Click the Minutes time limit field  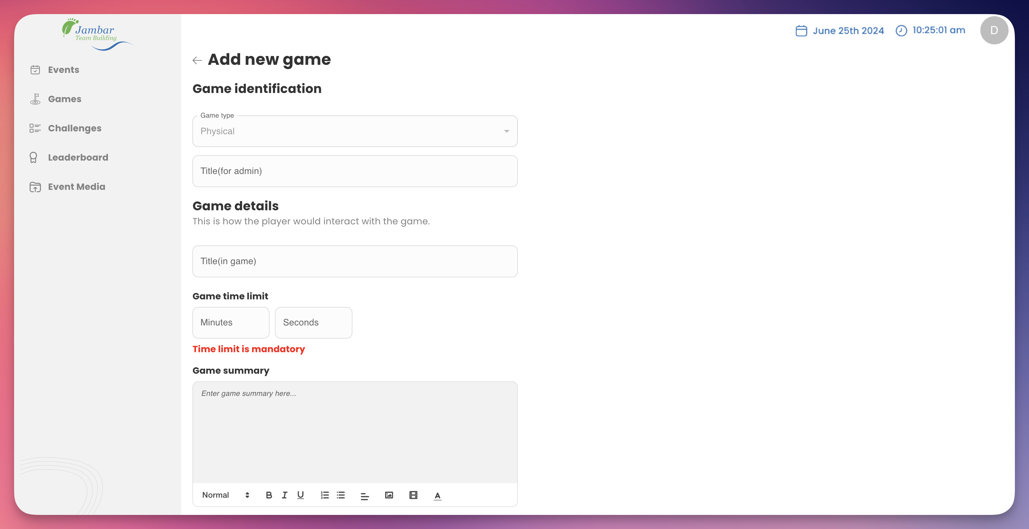click(231, 322)
